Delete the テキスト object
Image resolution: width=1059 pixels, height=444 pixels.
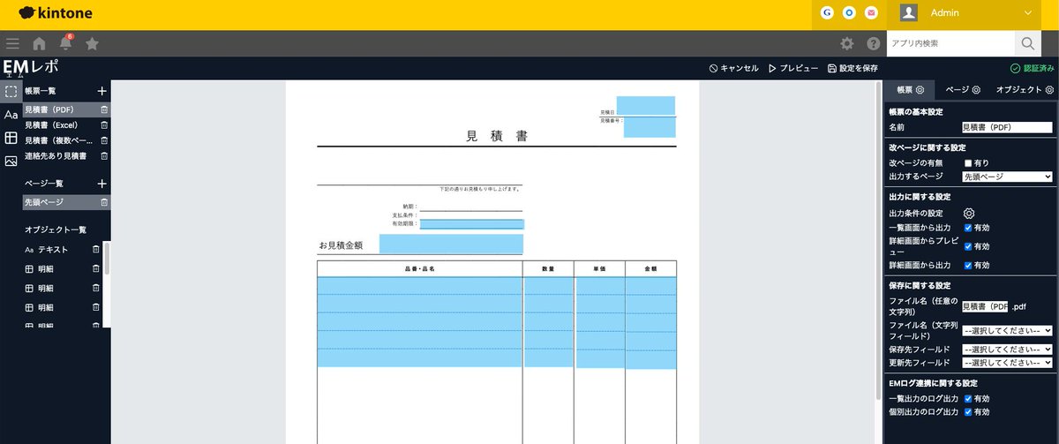[96, 250]
